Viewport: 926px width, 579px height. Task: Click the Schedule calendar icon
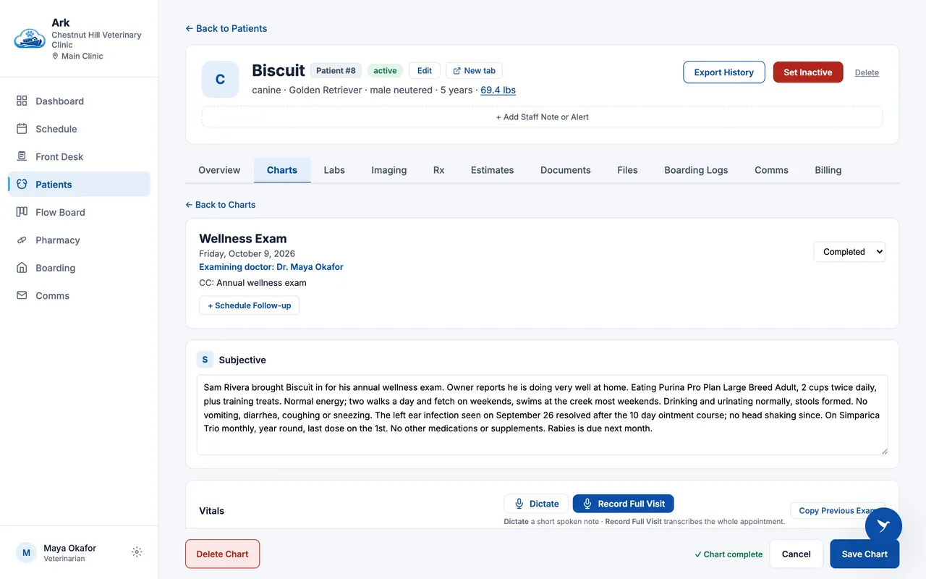[x=22, y=129]
